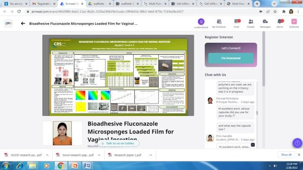Bookmark this page with the star icon
The width and height of the screenshot is (303, 170).
[x=275, y=12]
